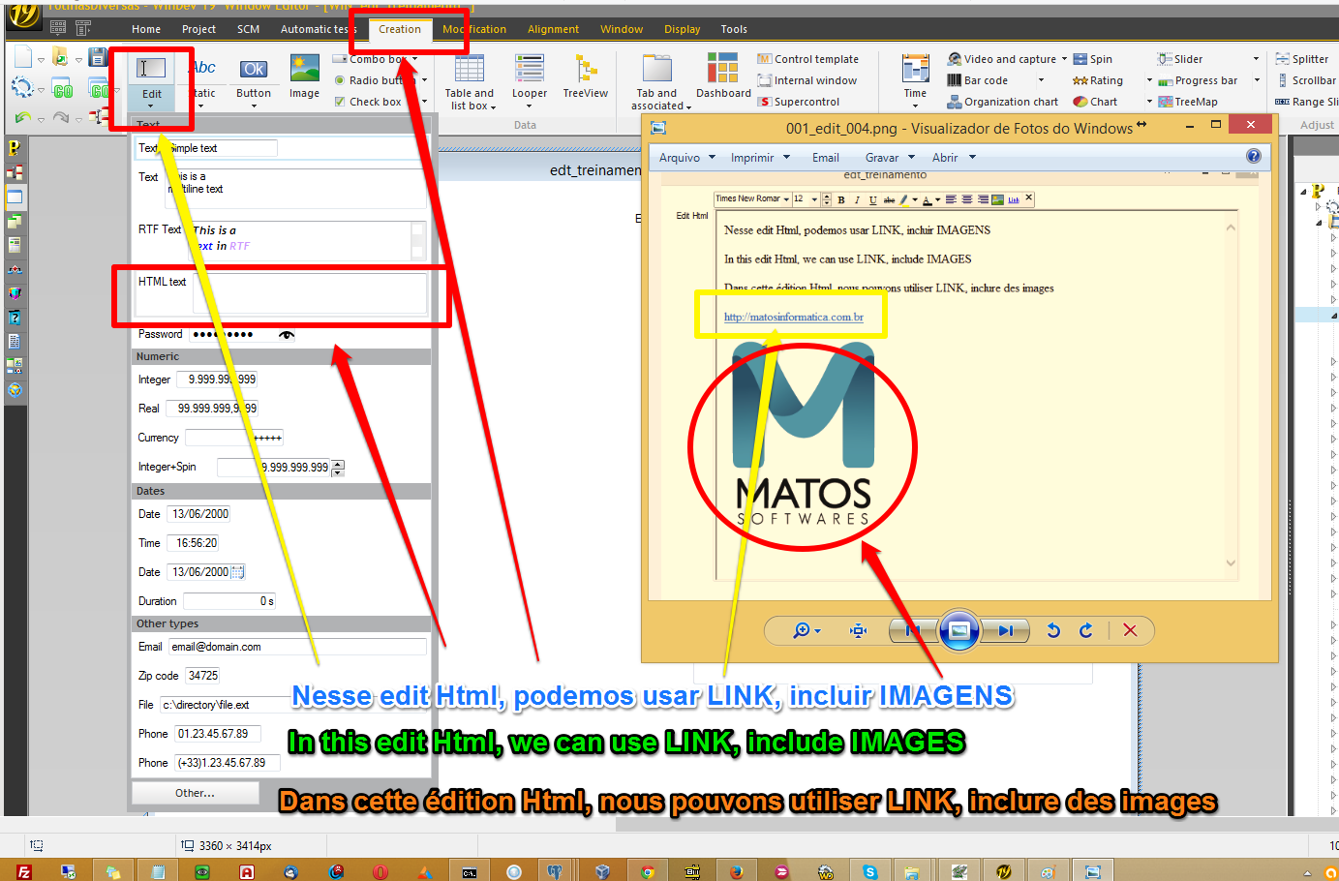Open the SCM ribbon tab
Screen dimensions: 1339x881
click(248, 29)
